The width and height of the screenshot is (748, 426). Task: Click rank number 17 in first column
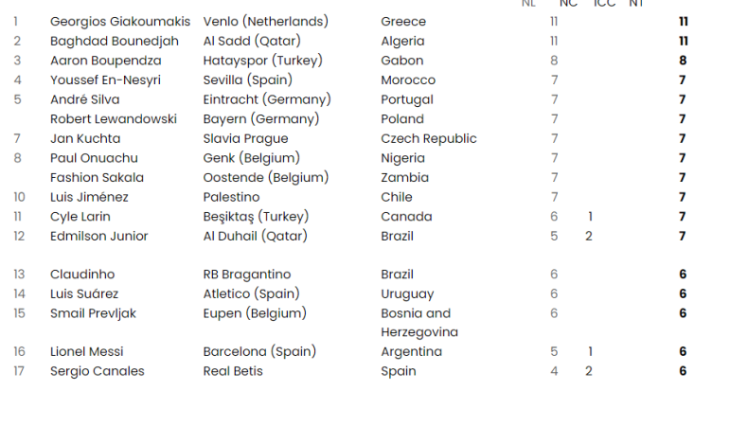pos(19,371)
